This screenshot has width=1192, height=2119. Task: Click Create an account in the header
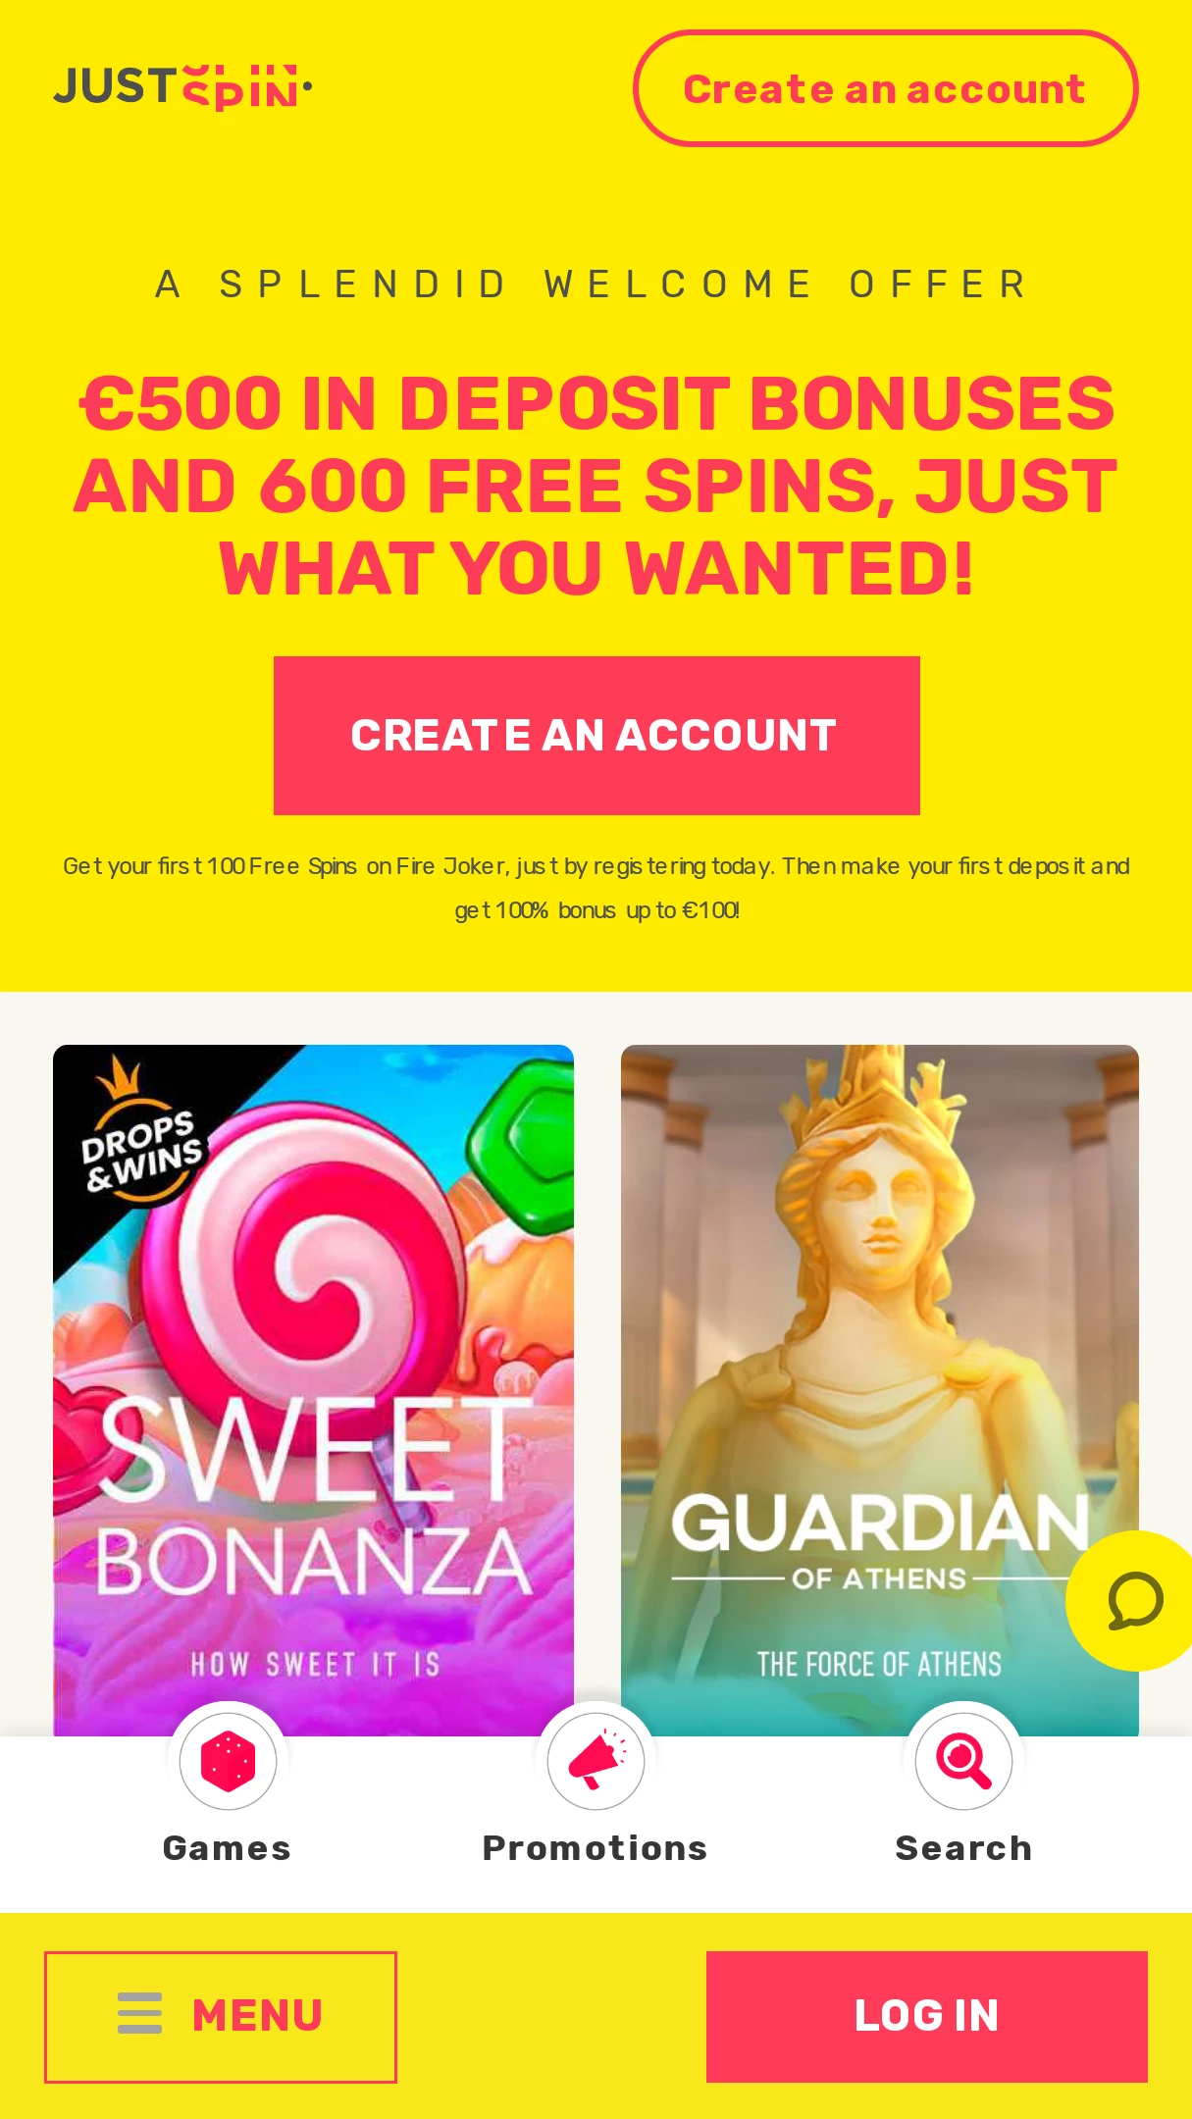885,88
